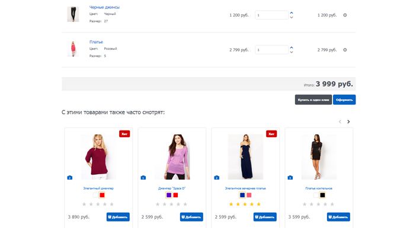Open the Черные джинсы product link
The width and height of the screenshot is (413, 228).
(104, 7)
